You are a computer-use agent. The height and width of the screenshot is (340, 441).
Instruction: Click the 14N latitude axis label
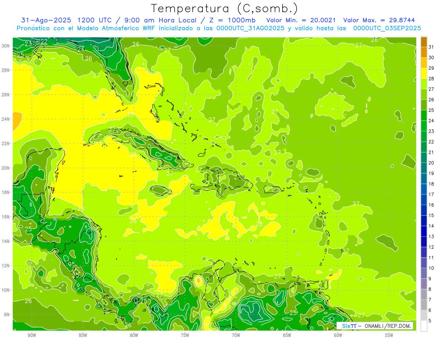pos(6,241)
